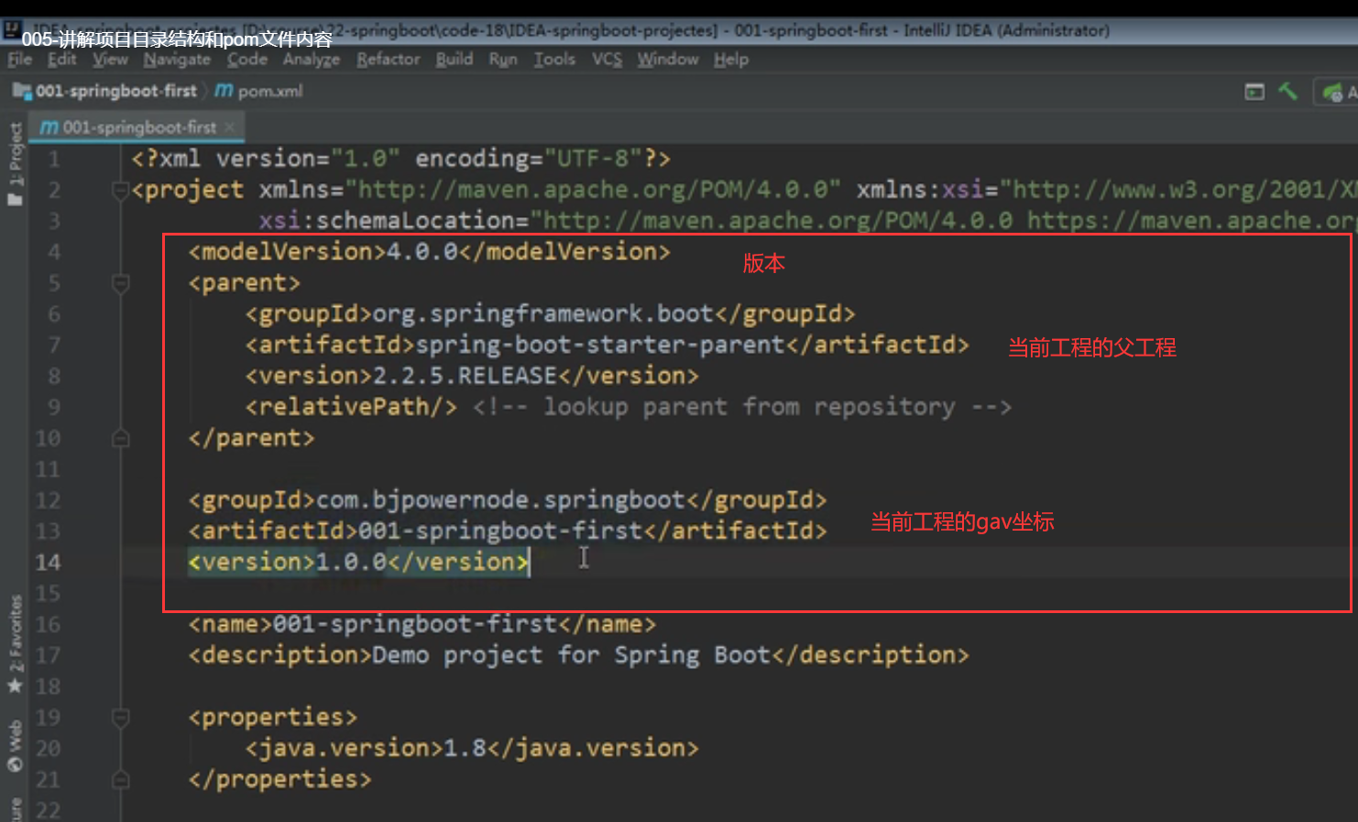Open the Favorites tool window
Image resolution: width=1358 pixels, height=822 pixels.
[15, 643]
